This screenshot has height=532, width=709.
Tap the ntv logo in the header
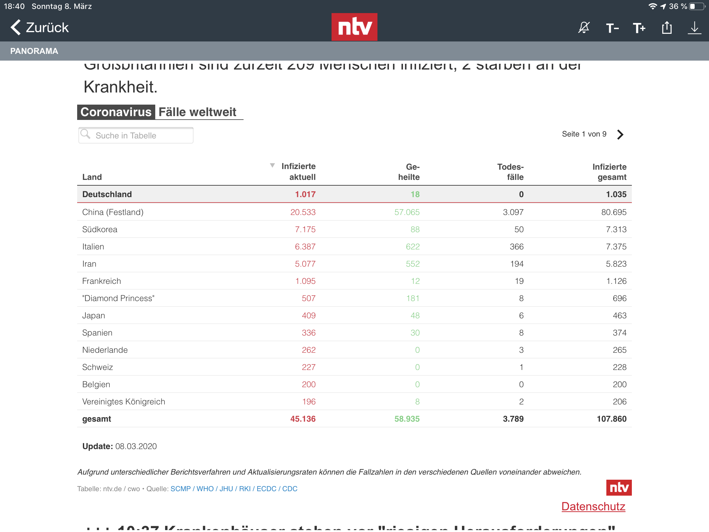[x=354, y=27]
